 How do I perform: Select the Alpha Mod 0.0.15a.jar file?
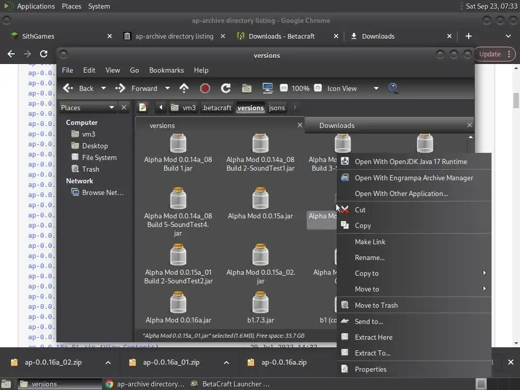coord(261,204)
